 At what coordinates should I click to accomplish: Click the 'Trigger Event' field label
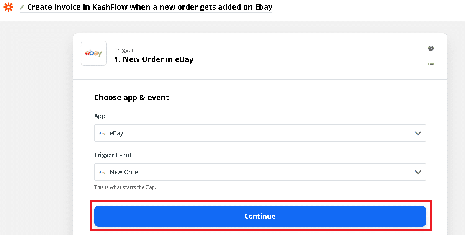(x=113, y=155)
